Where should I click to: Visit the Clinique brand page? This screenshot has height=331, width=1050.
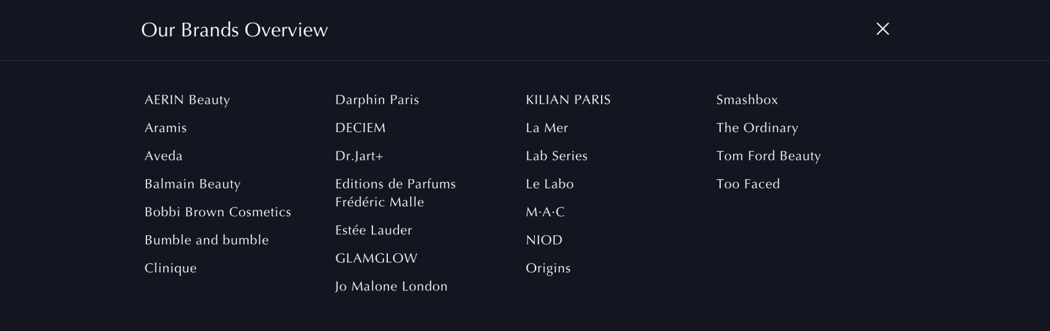coord(170,268)
